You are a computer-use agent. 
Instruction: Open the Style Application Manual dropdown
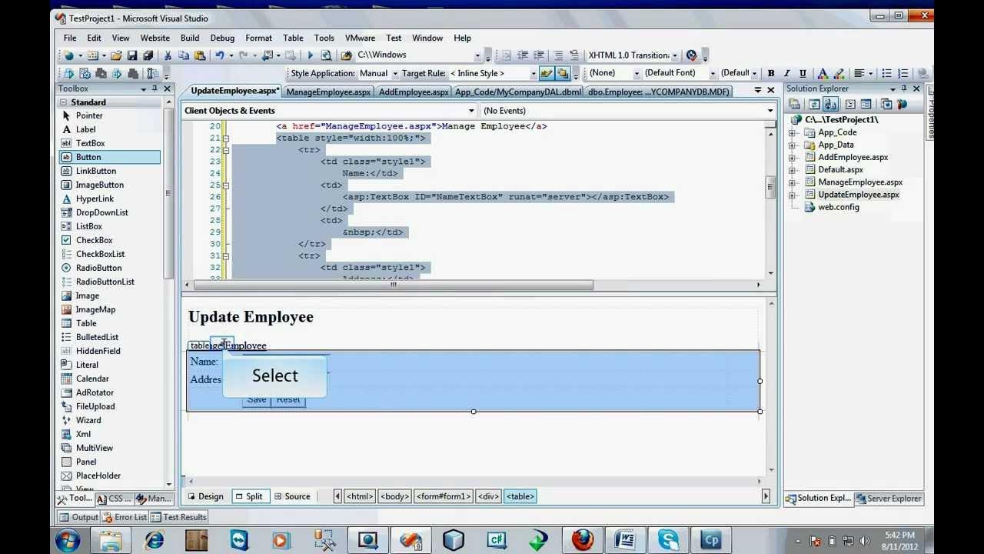pos(395,74)
